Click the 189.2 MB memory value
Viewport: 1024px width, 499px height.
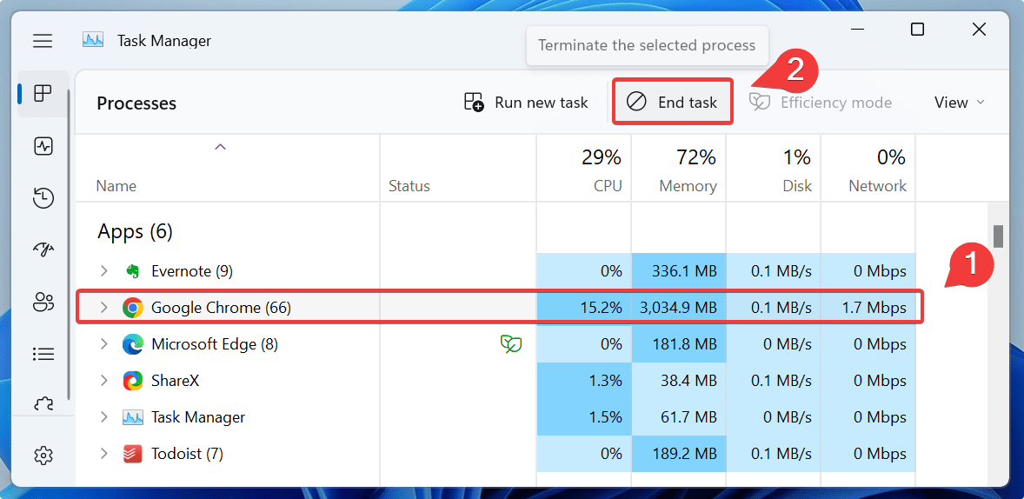[x=684, y=453]
